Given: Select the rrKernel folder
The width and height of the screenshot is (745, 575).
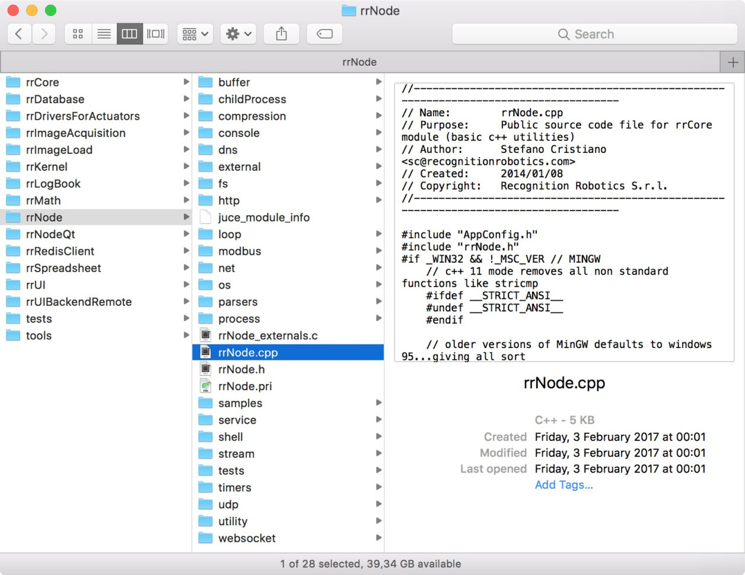Looking at the screenshot, I should coord(95,167).
